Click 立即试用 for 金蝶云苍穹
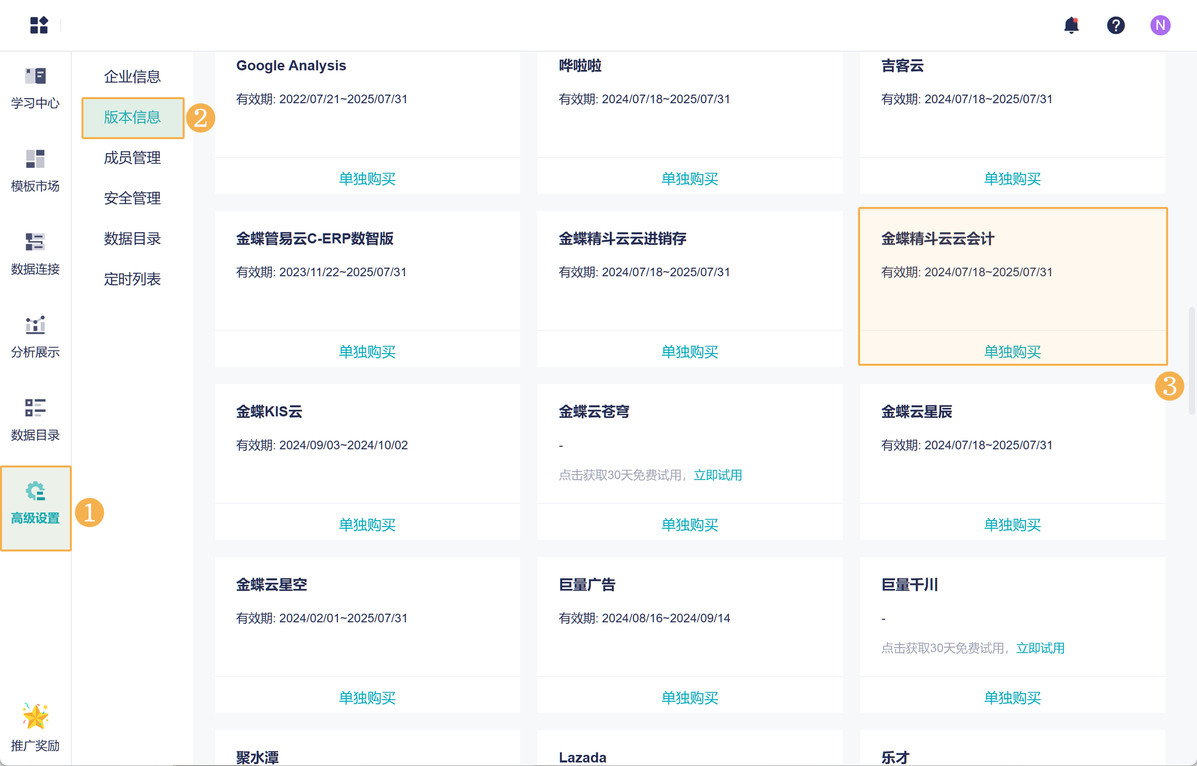The image size is (1197, 766). pyautogui.click(x=717, y=475)
